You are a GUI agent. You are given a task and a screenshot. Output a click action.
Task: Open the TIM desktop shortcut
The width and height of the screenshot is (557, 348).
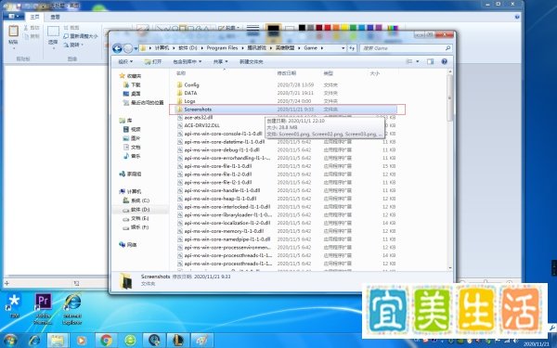[x=14, y=305]
